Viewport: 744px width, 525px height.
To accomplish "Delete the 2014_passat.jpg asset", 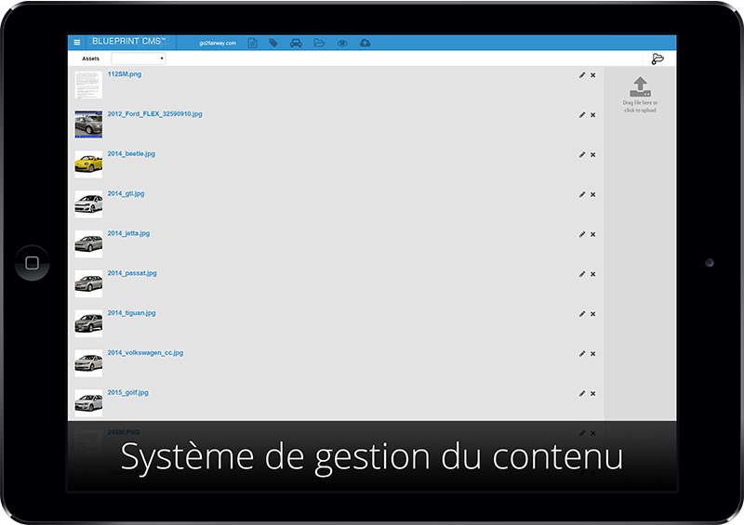I will pyautogui.click(x=592, y=274).
